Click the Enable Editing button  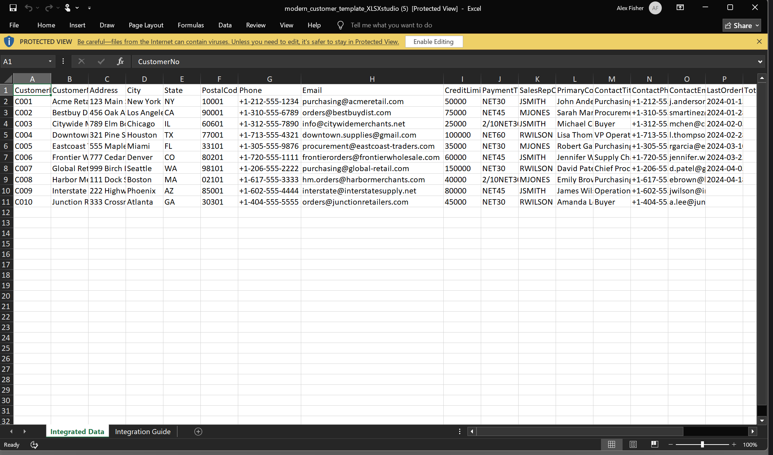point(433,42)
